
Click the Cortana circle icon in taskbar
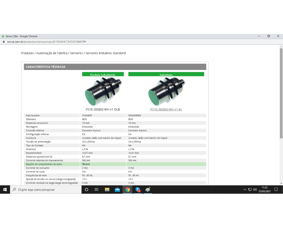(87, 189)
